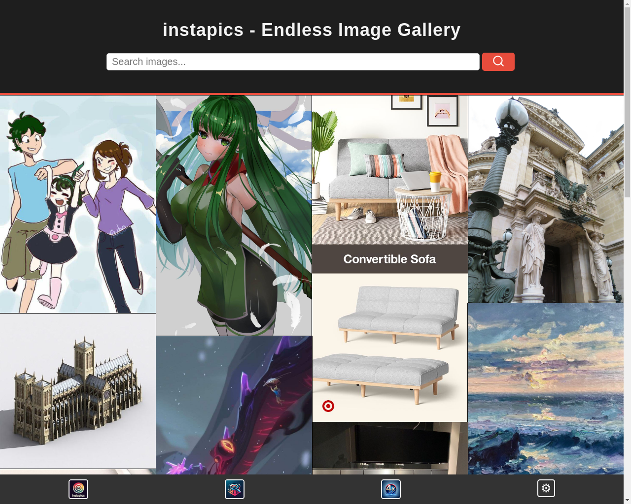
Task: Click the scrollbar up arrow
Action: (x=627, y=3)
